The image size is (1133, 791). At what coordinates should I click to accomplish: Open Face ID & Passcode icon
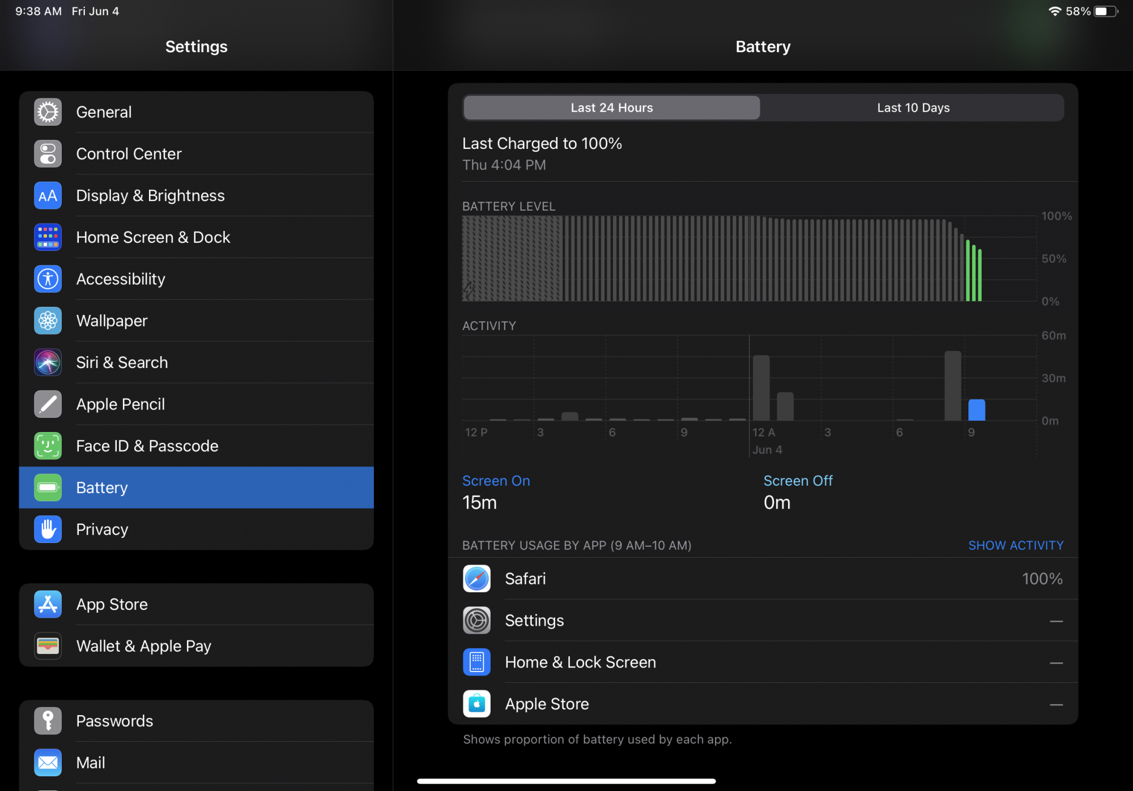48,446
